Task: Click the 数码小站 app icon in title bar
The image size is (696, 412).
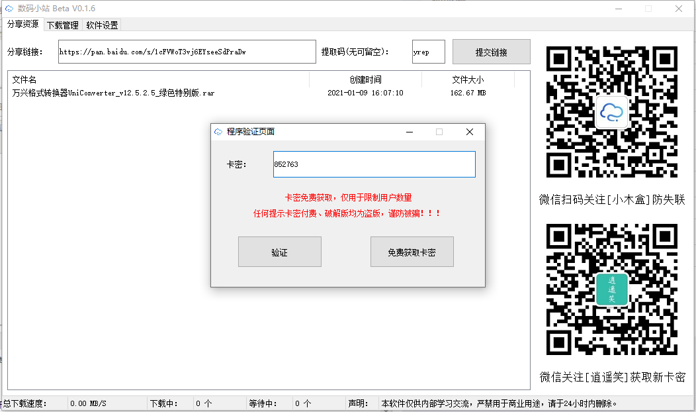Action: pos(9,9)
